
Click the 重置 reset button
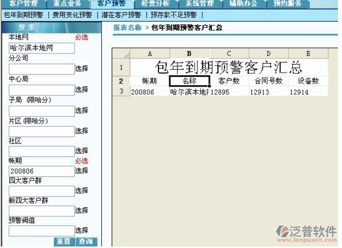[x=64, y=242]
